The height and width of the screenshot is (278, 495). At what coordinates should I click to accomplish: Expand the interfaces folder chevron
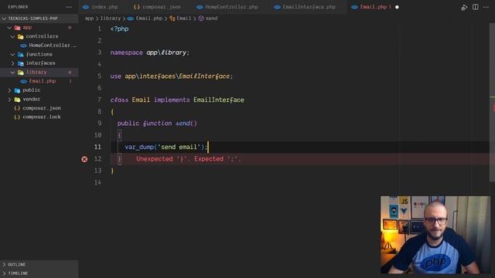12,63
